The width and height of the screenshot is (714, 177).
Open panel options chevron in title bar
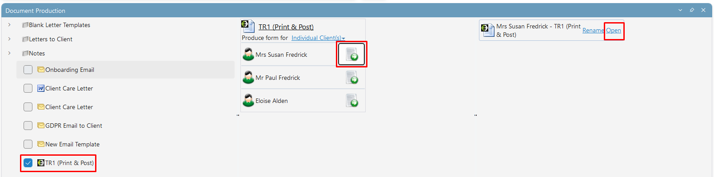[x=680, y=10]
